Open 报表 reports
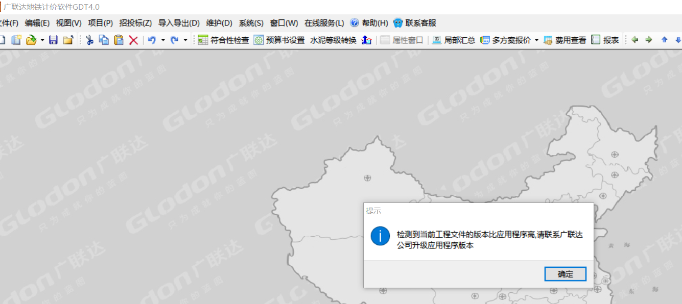The height and width of the screenshot is (304, 682). [605, 40]
